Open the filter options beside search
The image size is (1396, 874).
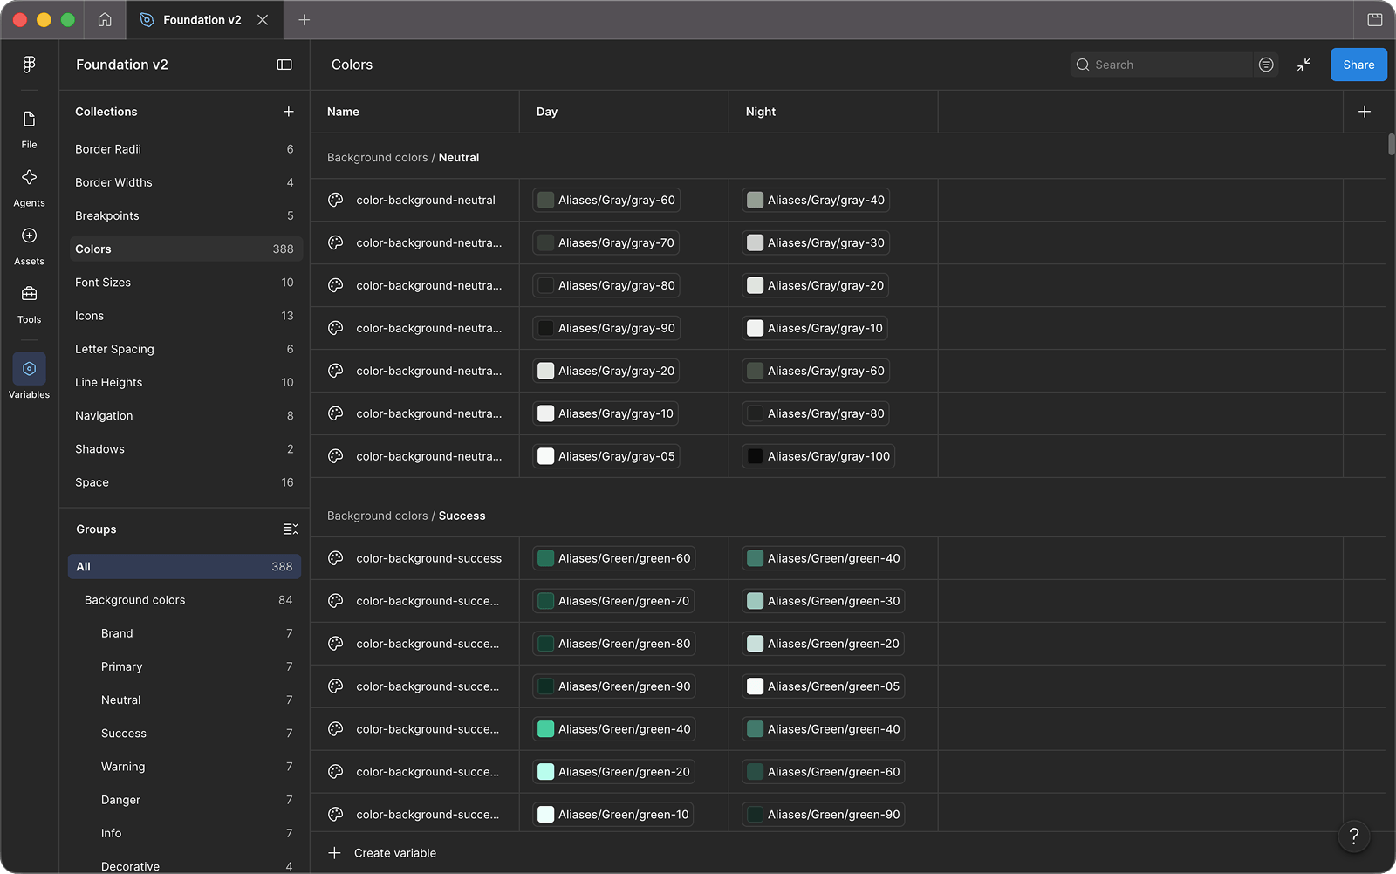click(x=1266, y=65)
